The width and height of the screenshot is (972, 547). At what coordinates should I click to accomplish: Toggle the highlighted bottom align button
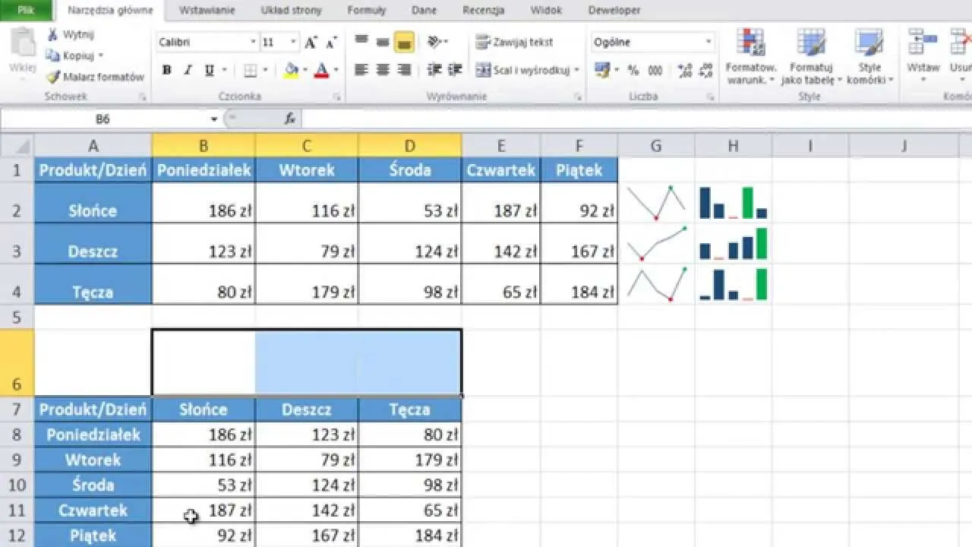click(x=404, y=42)
